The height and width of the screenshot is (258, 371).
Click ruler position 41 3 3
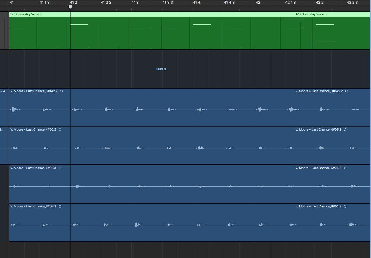168,3
